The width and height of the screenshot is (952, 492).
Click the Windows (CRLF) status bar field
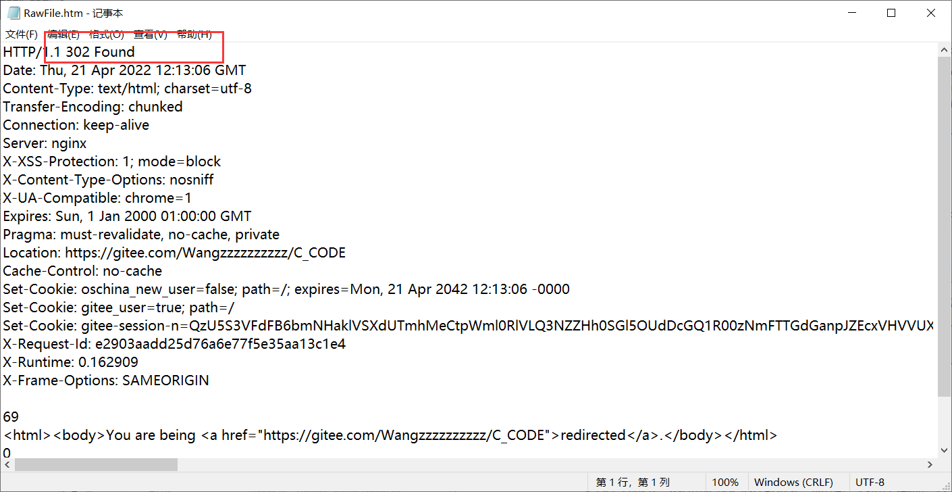point(793,483)
